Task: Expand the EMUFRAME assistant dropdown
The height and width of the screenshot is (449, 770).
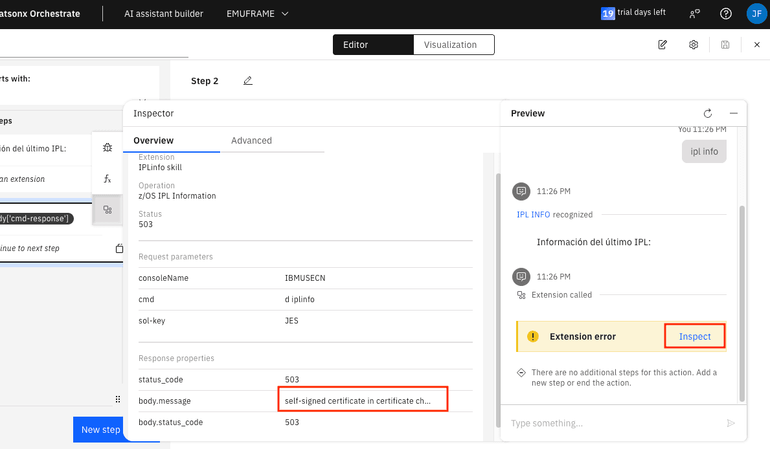Action: coord(257,14)
